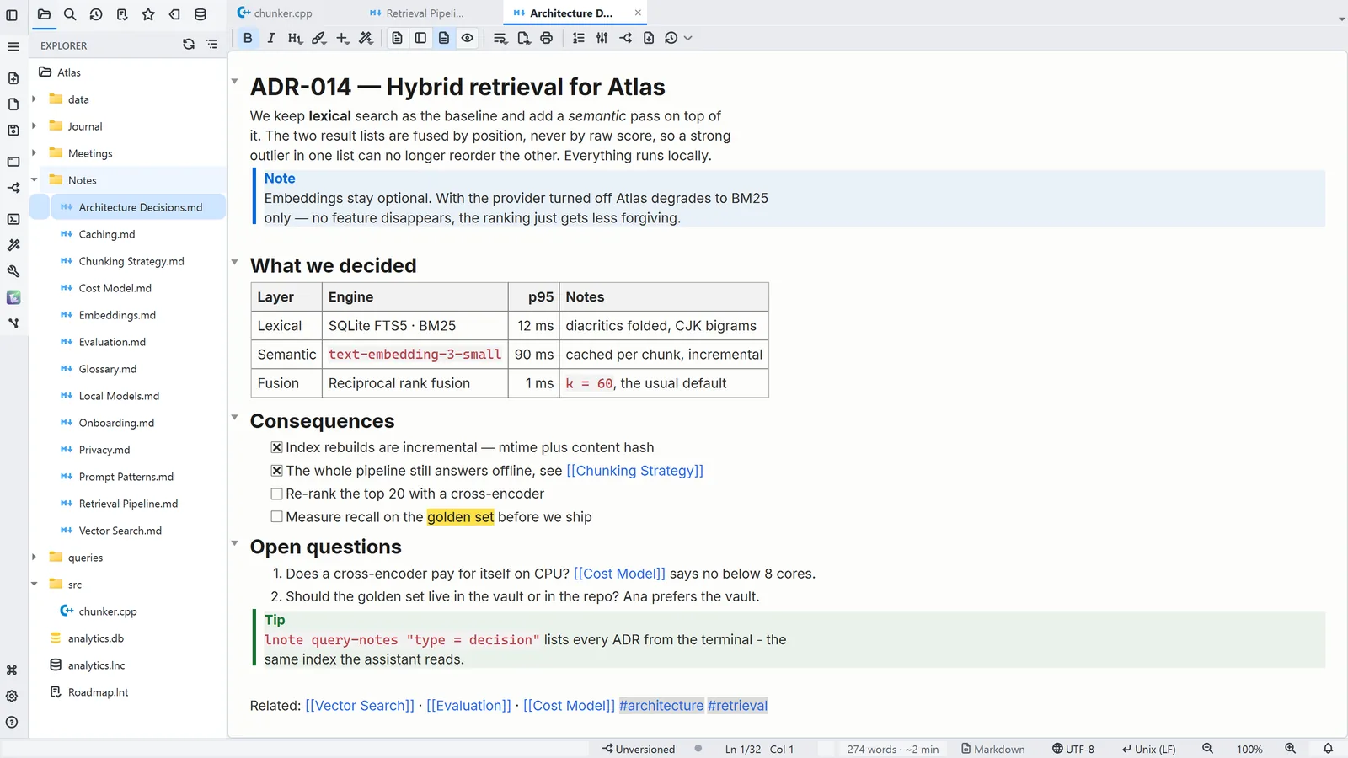Check 'Re-rank the top 20' checkbox
1348x758 pixels.
pos(276,494)
